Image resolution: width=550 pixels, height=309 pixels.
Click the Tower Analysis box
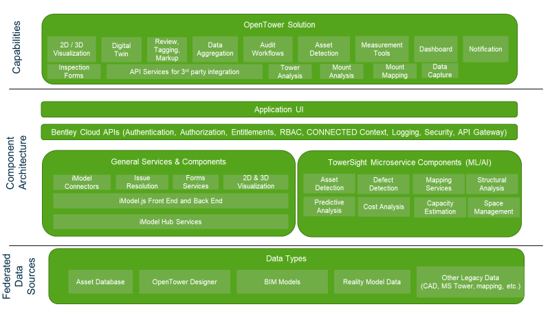(x=289, y=71)
